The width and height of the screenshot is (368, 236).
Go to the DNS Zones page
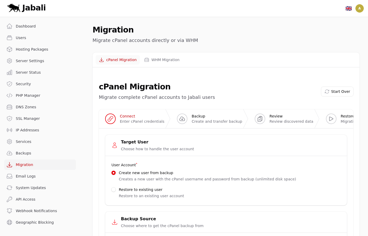click(26, 107)
